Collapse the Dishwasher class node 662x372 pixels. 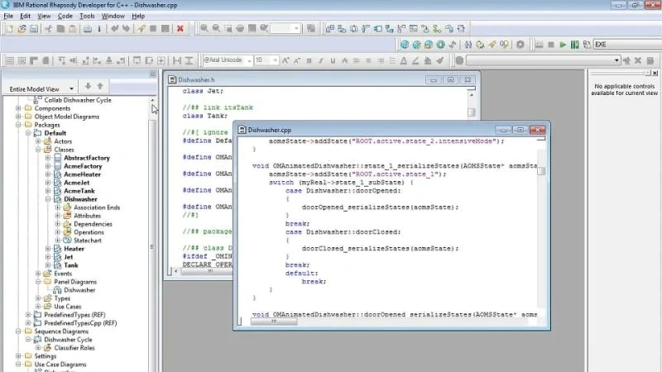tap(48, 199)
